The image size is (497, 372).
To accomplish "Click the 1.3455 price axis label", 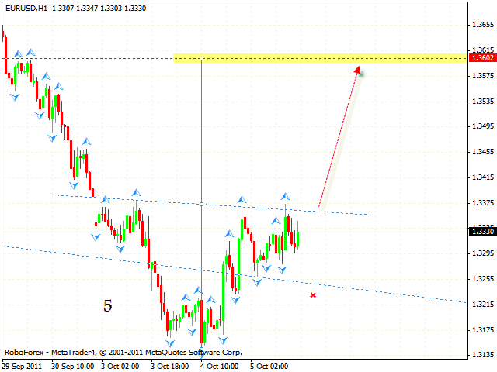I will coord(482,152).
